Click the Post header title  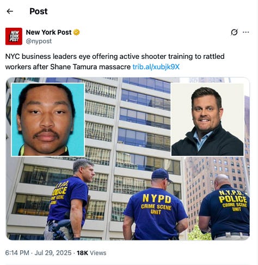39,11
